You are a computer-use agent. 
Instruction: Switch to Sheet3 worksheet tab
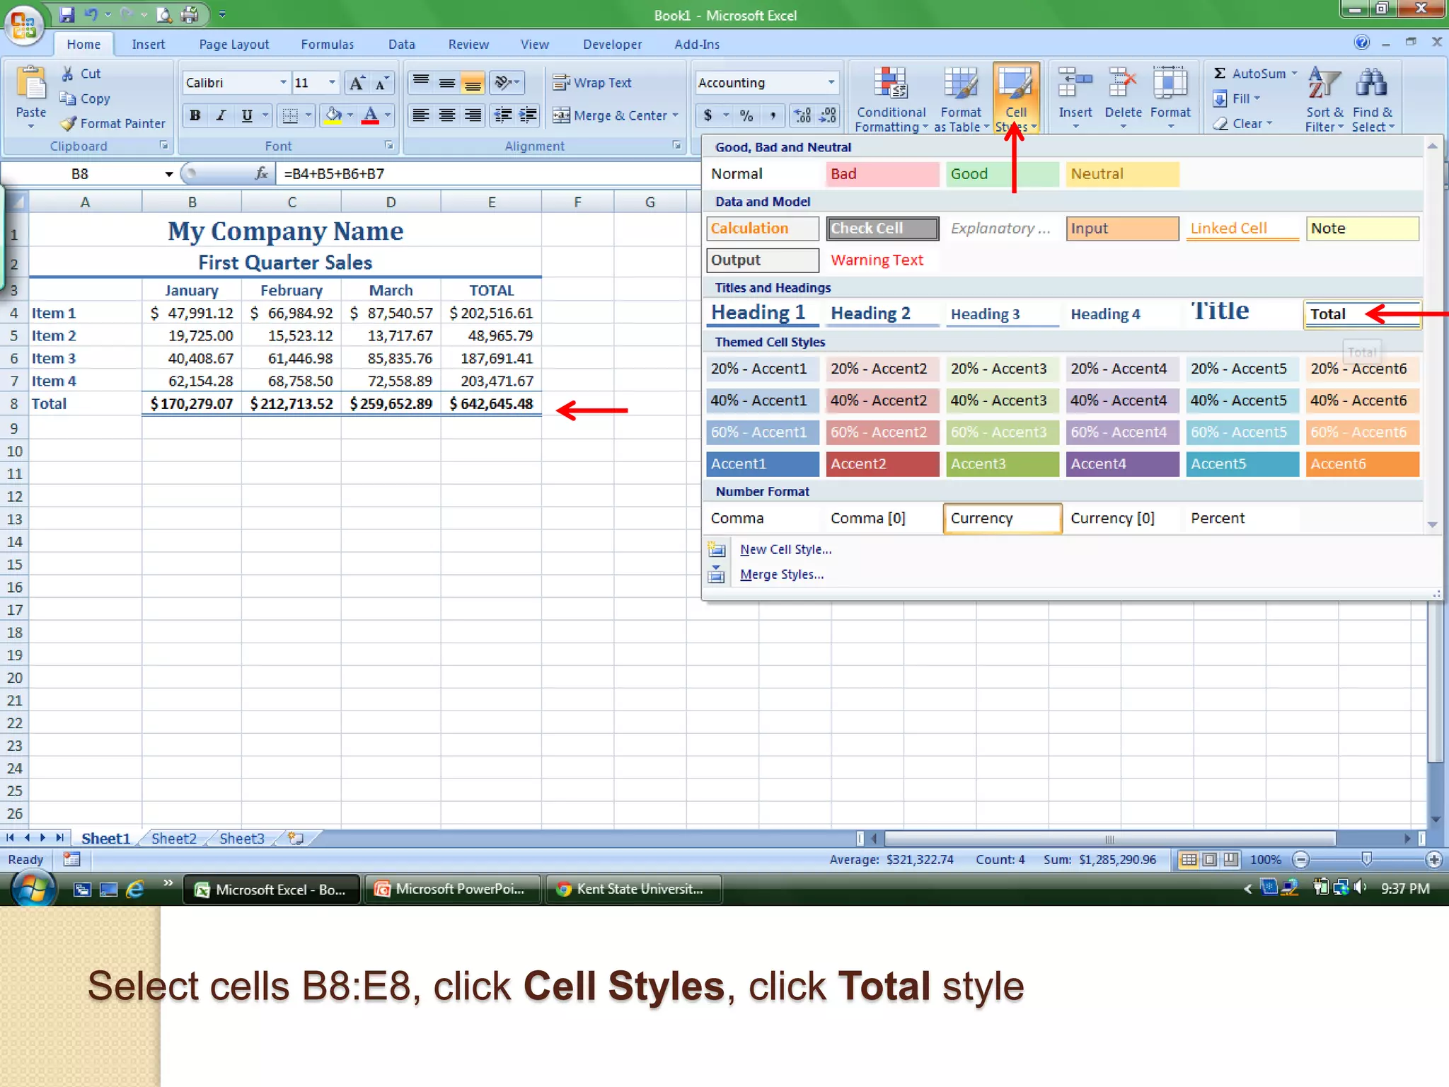click(x=242, y=839)
